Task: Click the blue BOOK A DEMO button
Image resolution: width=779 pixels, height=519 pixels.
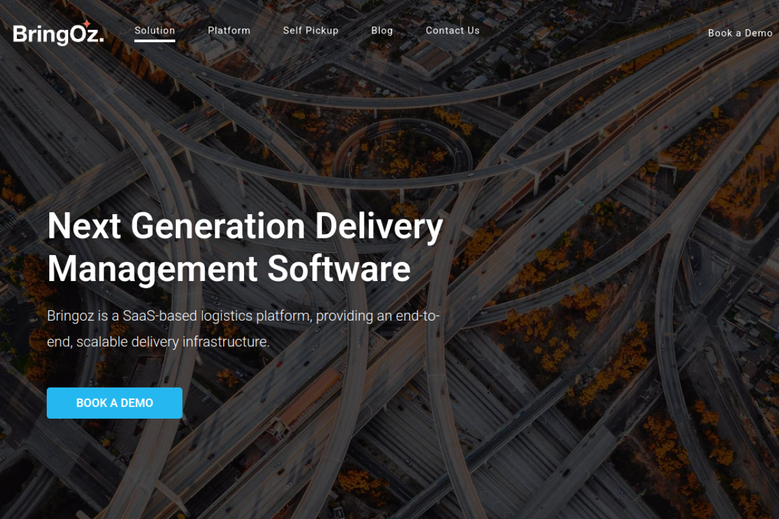Action: click(114, 403)
